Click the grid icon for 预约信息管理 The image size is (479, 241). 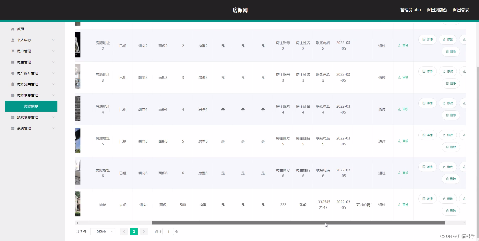coord(13,117)
